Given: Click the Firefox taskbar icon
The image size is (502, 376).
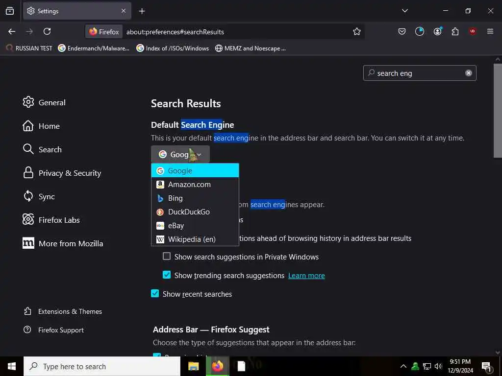Looking at the screenshot, I should pos(217,366).
